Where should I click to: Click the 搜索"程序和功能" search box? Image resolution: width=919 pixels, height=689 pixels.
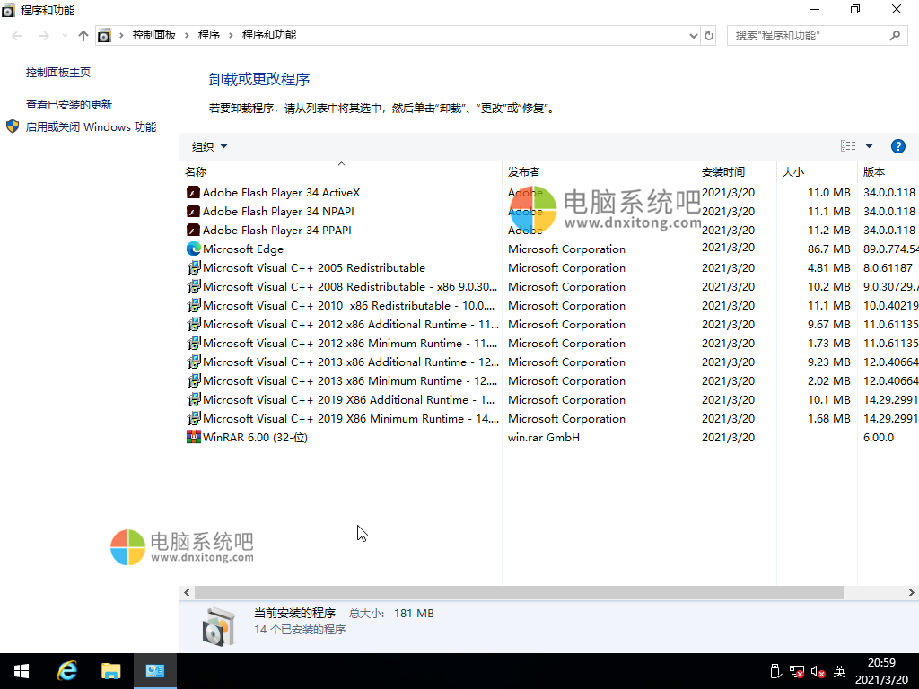point(808,36)
